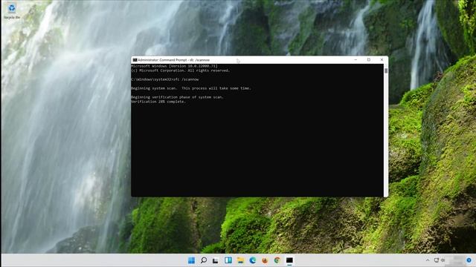Open Task View from the taskbar

(x=216, y=260)
